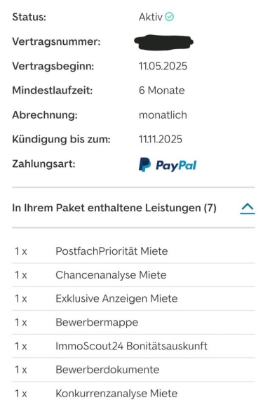Click the blacked-out Vertragsnummer value
270x407 pixels.
pos(163,42)
